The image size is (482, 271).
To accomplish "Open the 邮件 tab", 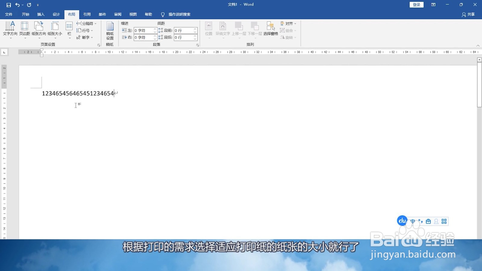I will coord(102,14).
